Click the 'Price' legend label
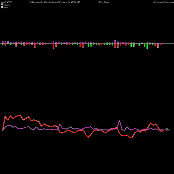 click(6, 8)
